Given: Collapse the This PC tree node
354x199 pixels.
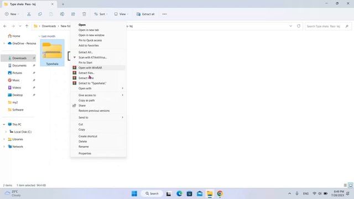Looking at the screenshot, I should pos(4,124).
